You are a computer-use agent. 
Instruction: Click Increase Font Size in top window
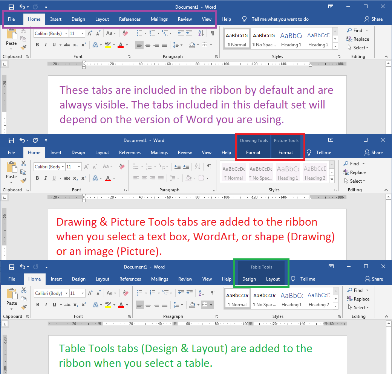pyautogui.click(x=90, y=33)
